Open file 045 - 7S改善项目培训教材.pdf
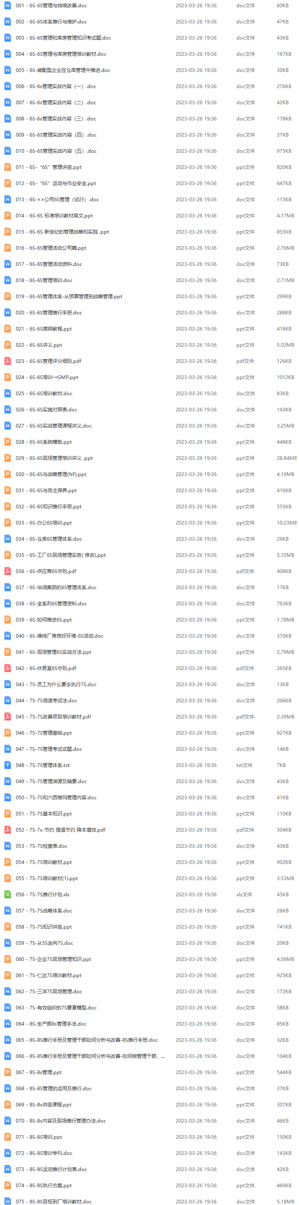 pos(53,716)
